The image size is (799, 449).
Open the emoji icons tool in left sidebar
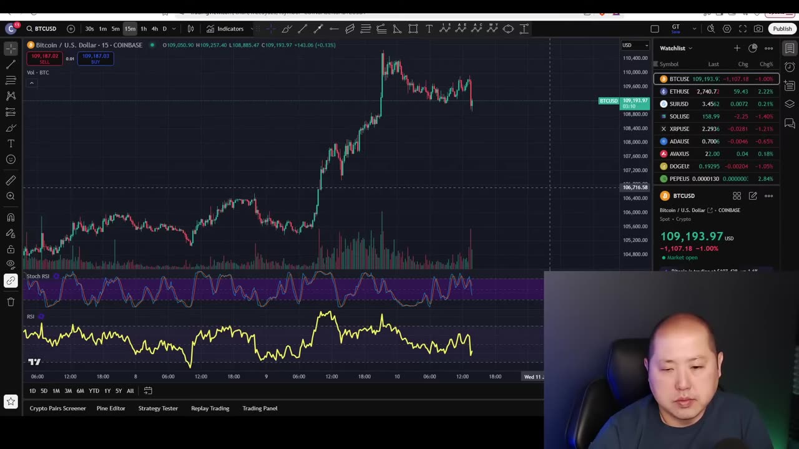click(11, 160)
